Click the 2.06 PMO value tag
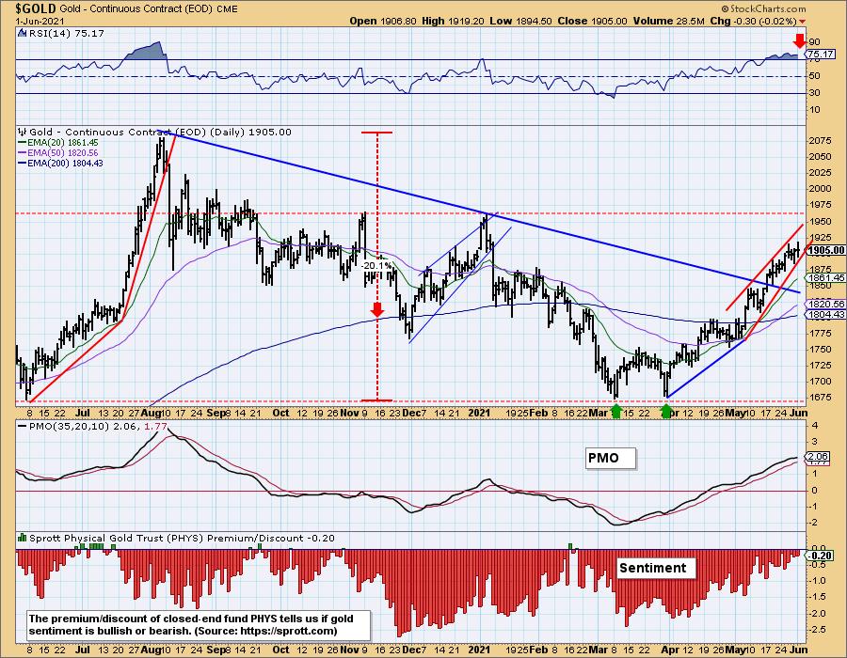The height and width of the screenshot is (658, 847). 819,456
